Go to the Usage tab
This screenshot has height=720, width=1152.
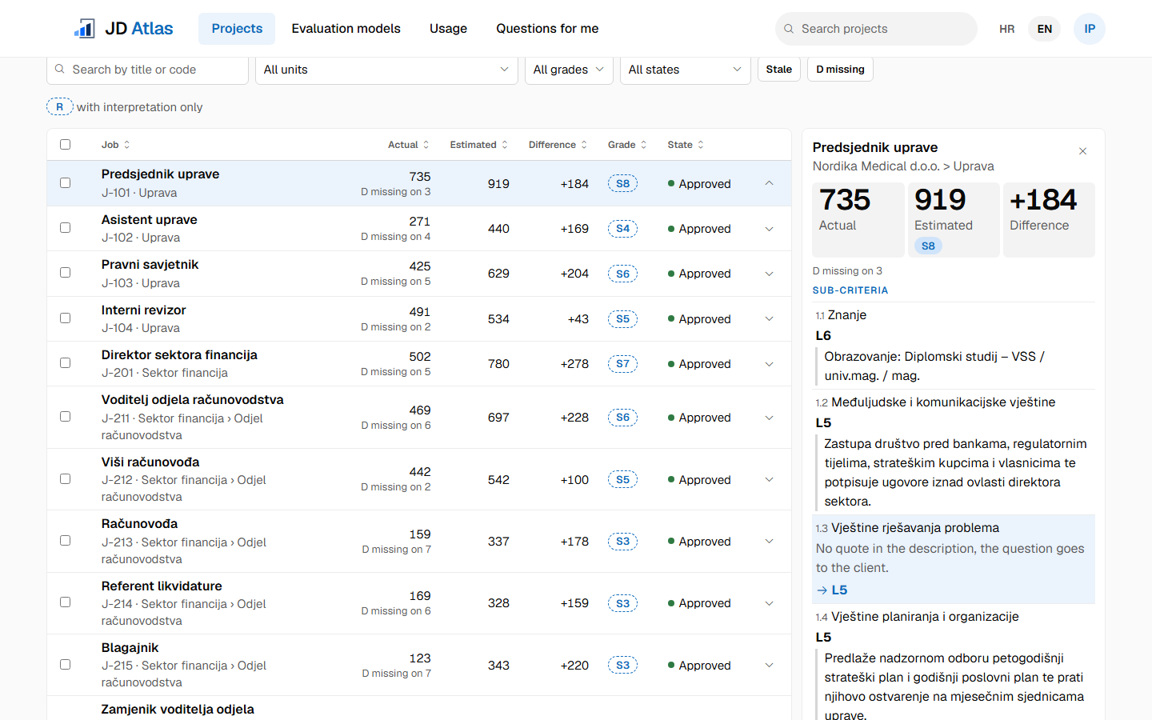pos(448,29)
